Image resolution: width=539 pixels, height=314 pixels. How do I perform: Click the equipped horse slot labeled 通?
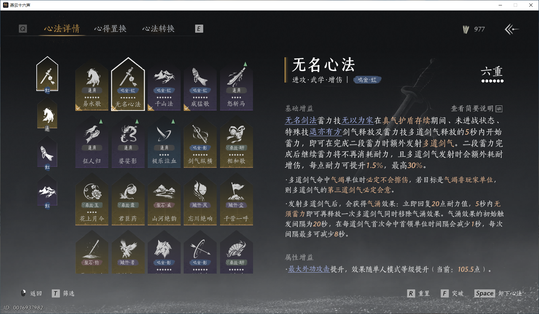tap(47, 115)
